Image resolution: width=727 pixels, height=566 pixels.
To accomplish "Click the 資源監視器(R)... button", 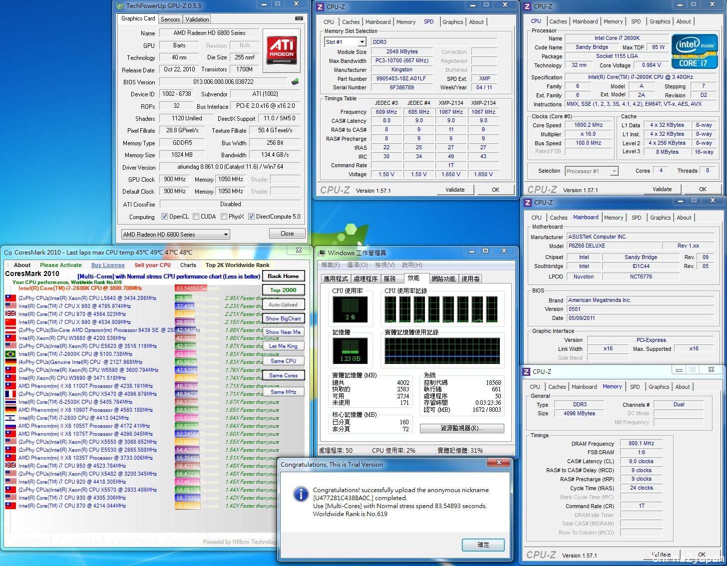I will pos(462,428).
